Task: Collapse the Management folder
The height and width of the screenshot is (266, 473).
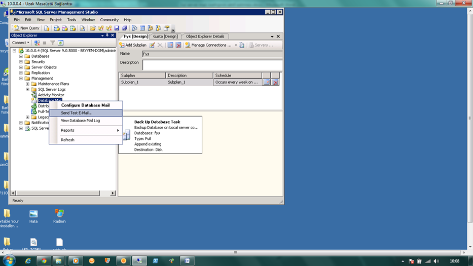Action: pos(21,79)
